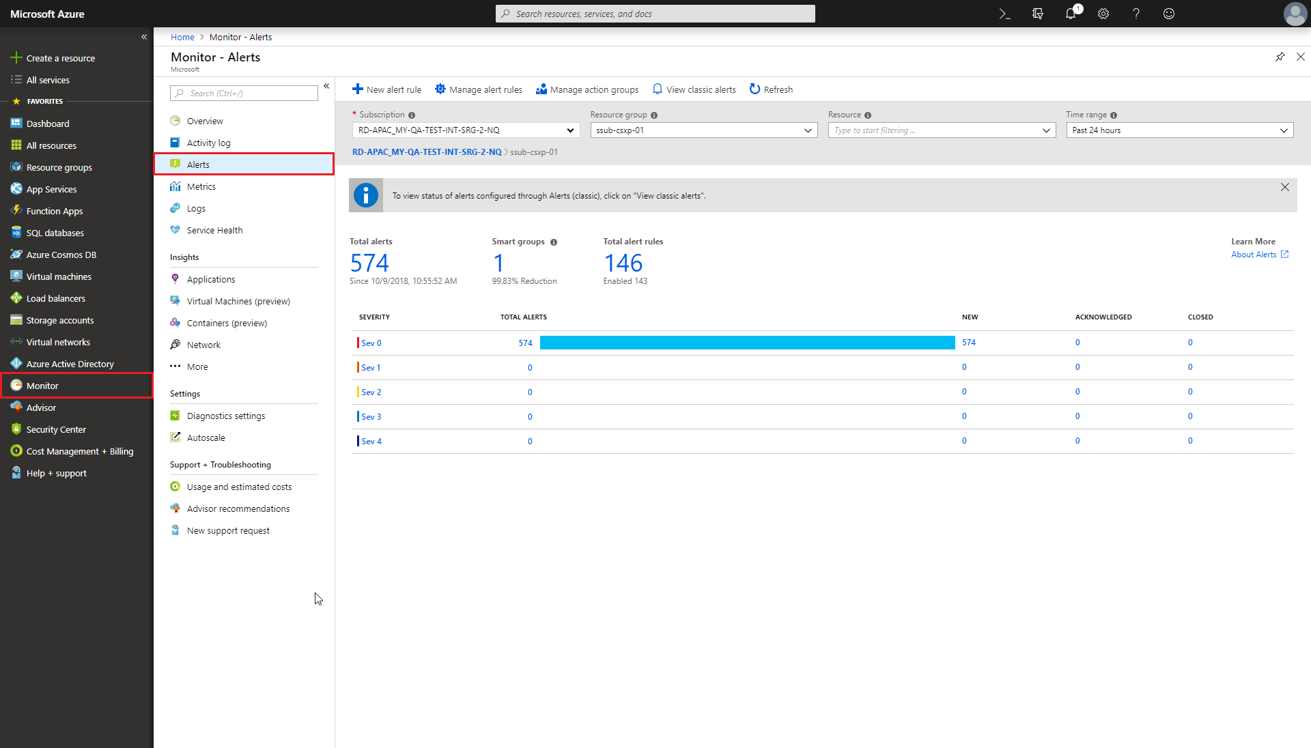The height and width of the screenshot is (748, 1311).
Task: Refresh the alerts view
Action: (x=771, y=89)
